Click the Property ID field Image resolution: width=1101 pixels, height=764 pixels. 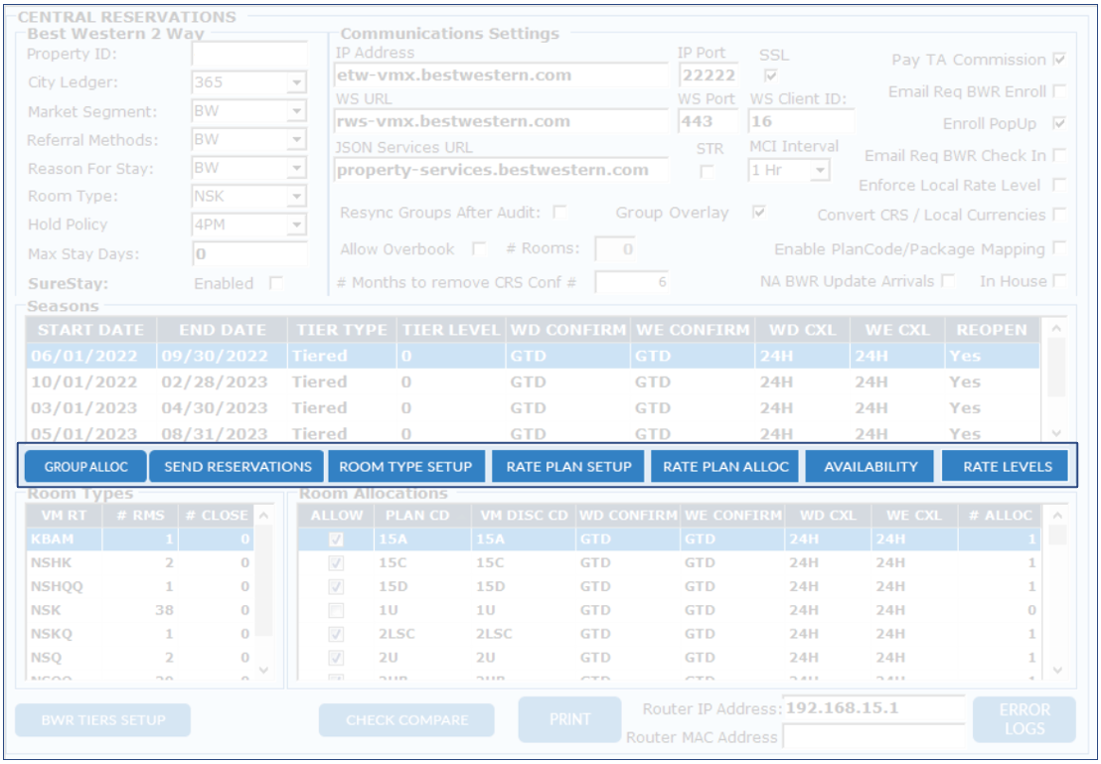(249, 55)
